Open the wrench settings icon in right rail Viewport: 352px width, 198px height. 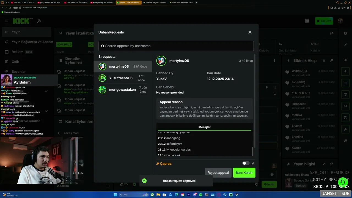pyautogui.click(x=345, y=129)
